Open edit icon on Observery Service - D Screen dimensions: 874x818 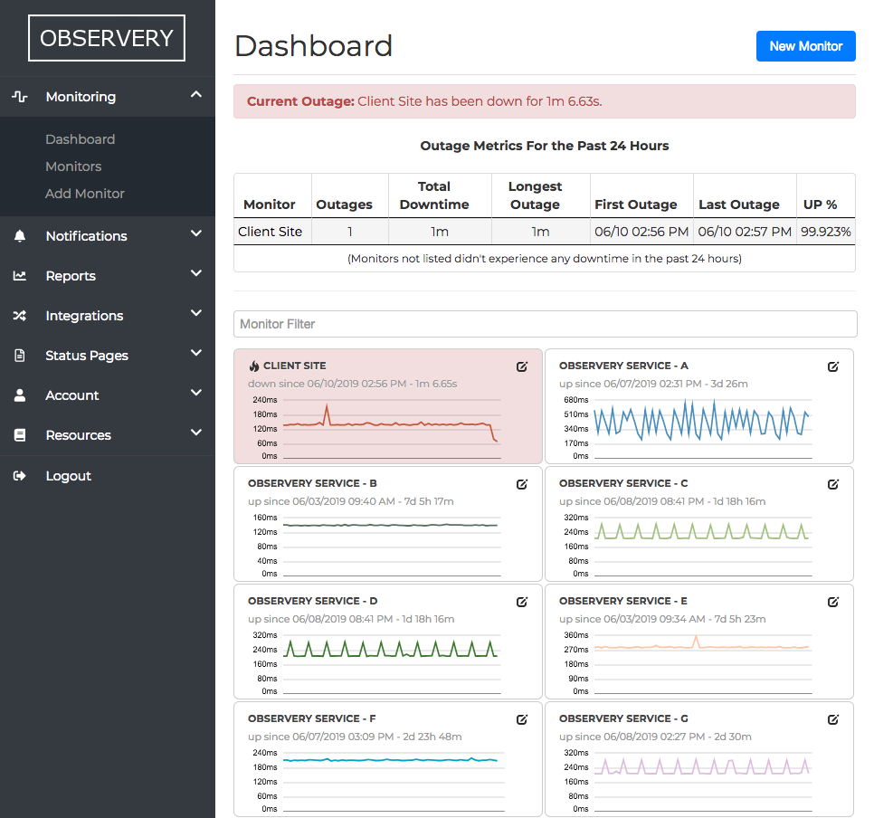522,602
